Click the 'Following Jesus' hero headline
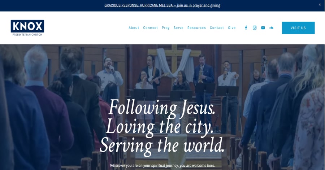The width and height of the screenshot is (325, 170). coord(162,108)
